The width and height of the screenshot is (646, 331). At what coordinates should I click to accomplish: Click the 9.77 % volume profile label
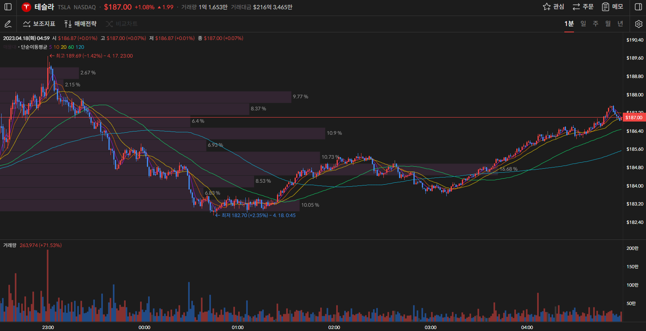[x=301, y=97]
